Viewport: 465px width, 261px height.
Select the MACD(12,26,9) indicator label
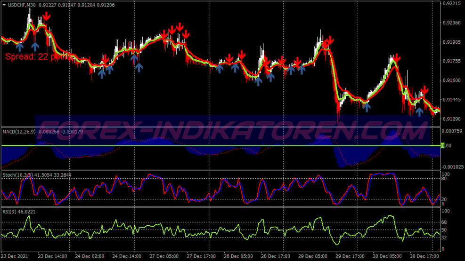tap(19, 131)
